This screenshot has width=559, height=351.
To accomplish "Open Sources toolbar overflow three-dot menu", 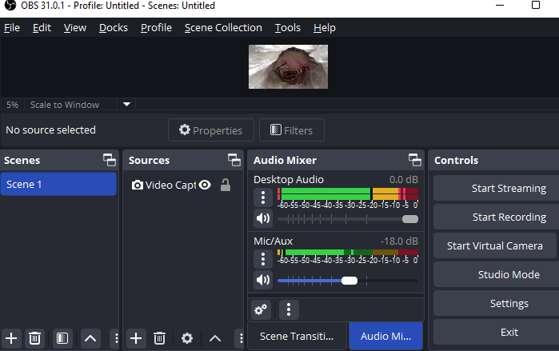I will [241, 338].
